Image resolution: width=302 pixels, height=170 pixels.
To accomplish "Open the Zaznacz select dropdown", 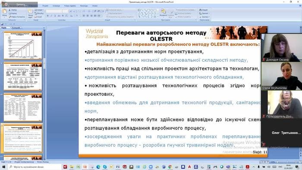I will pyautogui.click(x=204, y=17).
